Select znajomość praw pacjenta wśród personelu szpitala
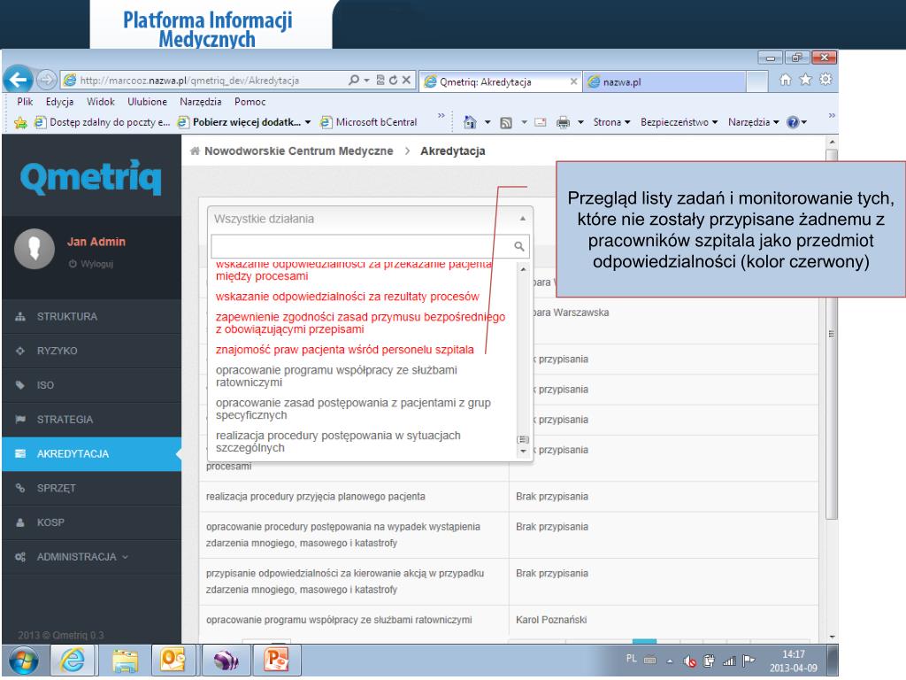906x680 pixels. coord(345,349)
